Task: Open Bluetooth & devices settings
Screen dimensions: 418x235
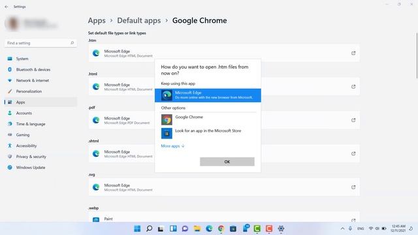Action: click(40, 70)
